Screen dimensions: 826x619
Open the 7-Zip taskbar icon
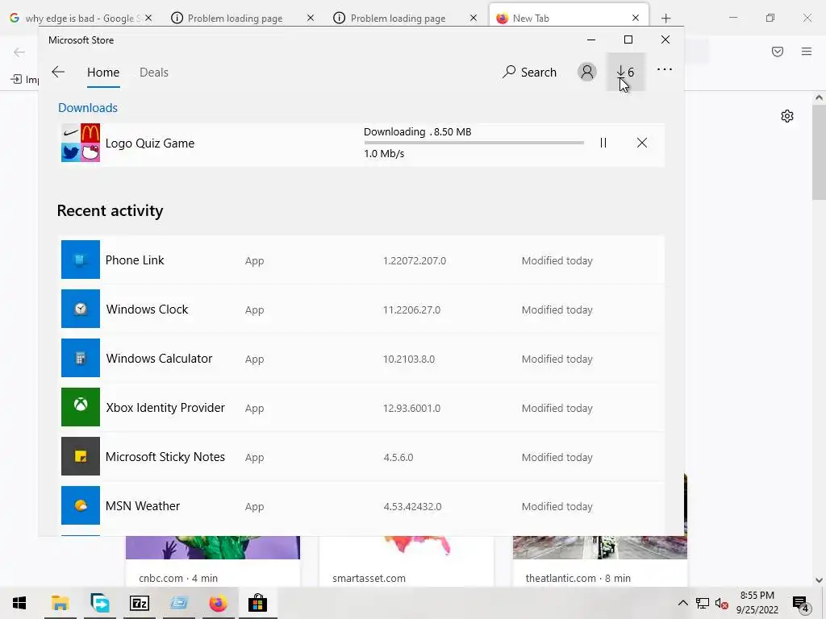[139, 603]
